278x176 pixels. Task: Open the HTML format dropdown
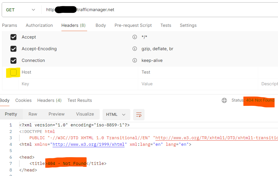point(116,115)
